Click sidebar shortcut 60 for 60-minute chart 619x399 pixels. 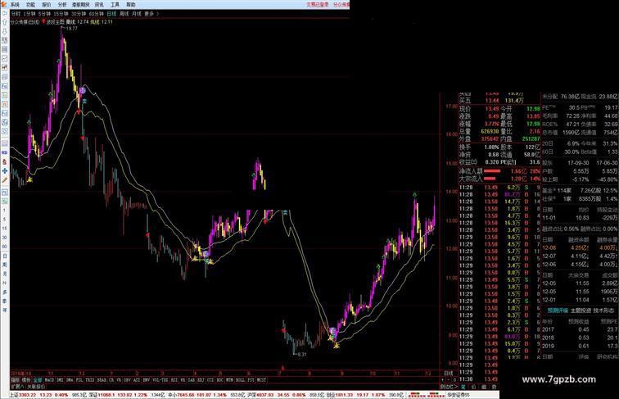click(x=4, y=247)
